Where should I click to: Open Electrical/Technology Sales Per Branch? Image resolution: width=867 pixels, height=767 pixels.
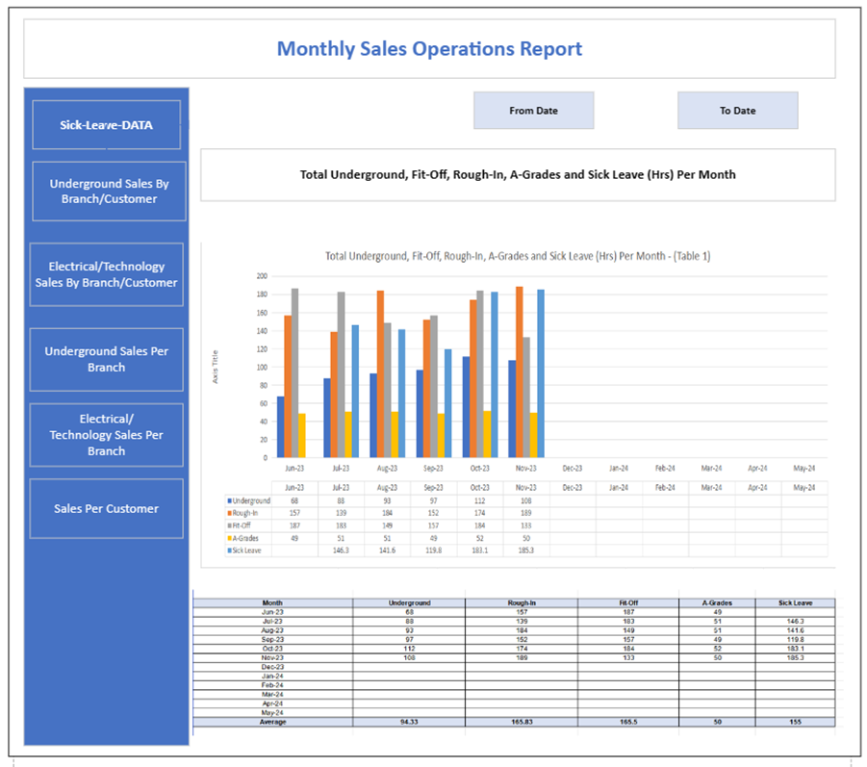106,435
